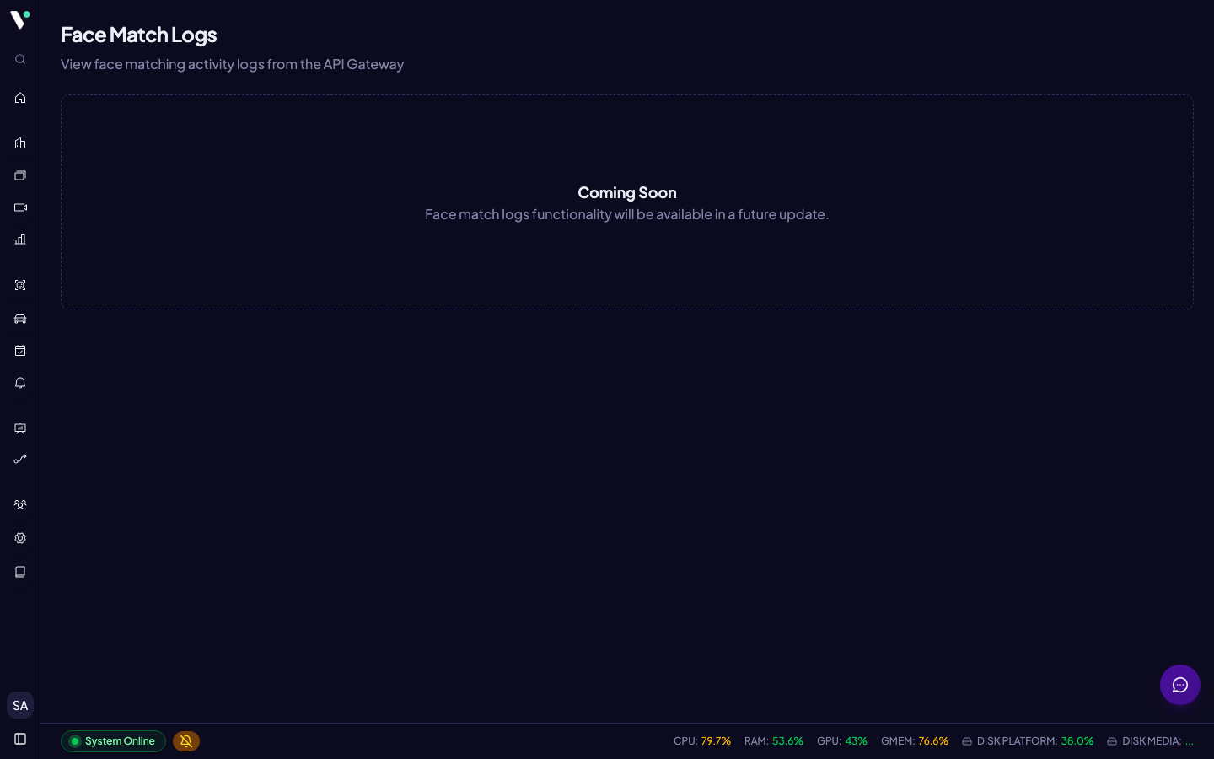Click the GPU 43% status entry
The image size is (1214, 759).
click(x=842, y=741)
